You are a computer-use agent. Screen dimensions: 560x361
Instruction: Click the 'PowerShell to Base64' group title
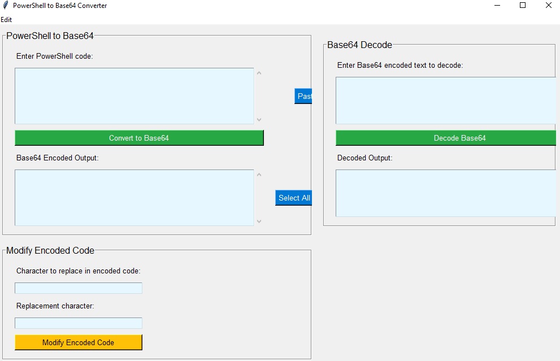point(50,36)
